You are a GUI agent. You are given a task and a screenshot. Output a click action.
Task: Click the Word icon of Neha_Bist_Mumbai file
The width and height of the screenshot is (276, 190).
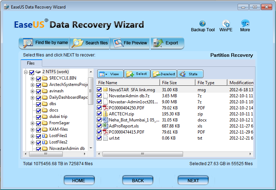(105, 120)
